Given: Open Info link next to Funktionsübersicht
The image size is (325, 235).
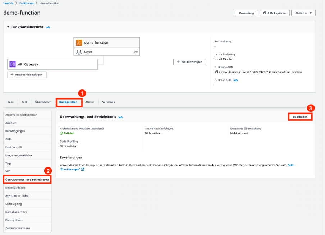Looking at the screenshot, I should click(48, 27).
